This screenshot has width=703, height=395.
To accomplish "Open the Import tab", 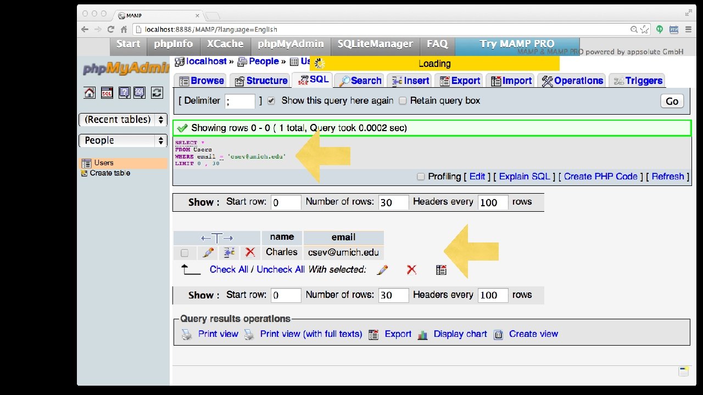I will (511, 81).
